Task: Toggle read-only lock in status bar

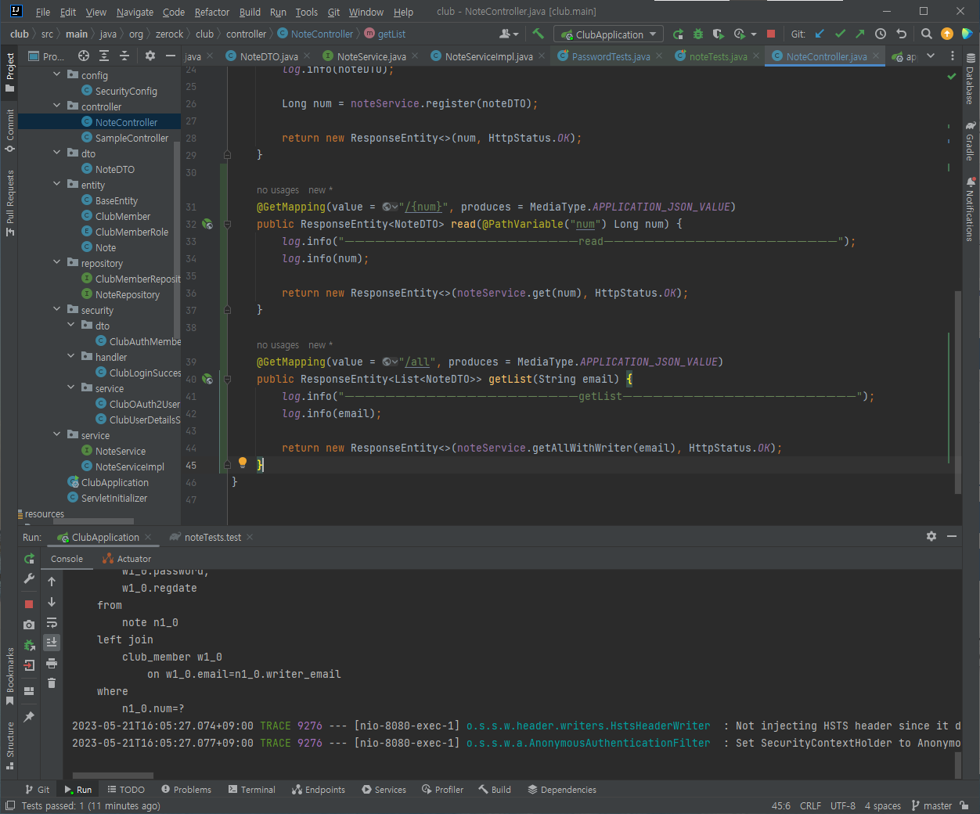Action: [964, 805]
